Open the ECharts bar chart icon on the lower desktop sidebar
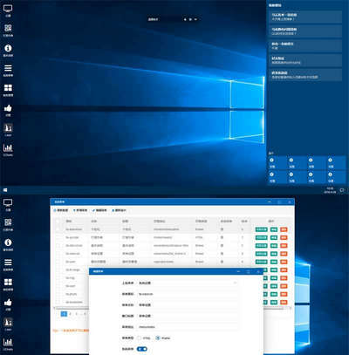The width and height of the screenshot is (349, 355). click(x=8, y=342)
